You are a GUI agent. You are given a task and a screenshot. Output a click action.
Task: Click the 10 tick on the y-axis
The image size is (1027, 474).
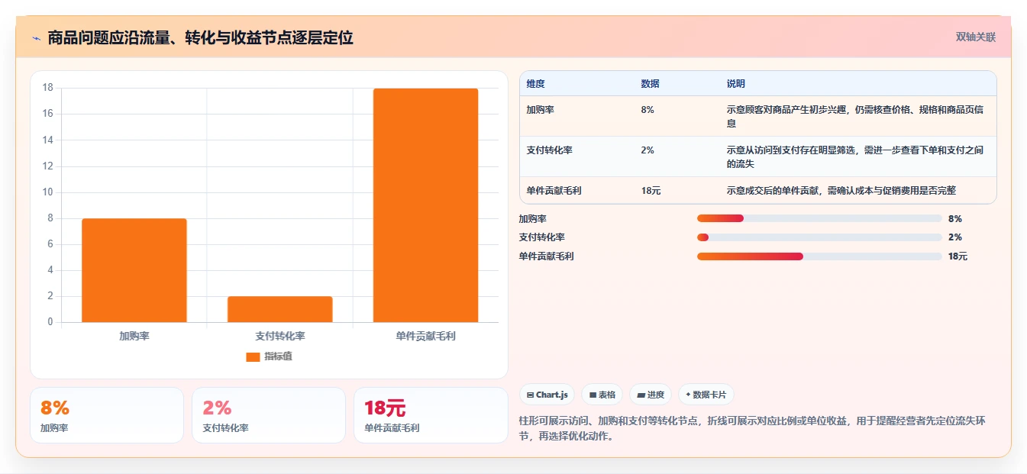tap(47, 192)
